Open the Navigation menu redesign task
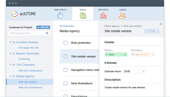Image resolution: width=170 pixels, height=97 pixels. [x=85, y=70]
